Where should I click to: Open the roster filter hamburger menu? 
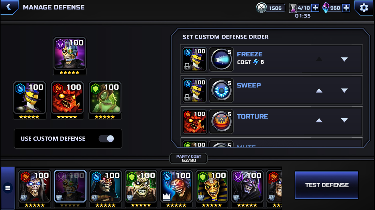7,188
